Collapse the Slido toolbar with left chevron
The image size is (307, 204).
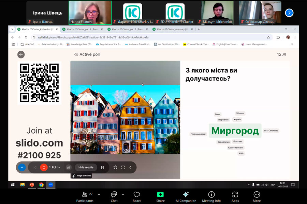click(130, 167)
